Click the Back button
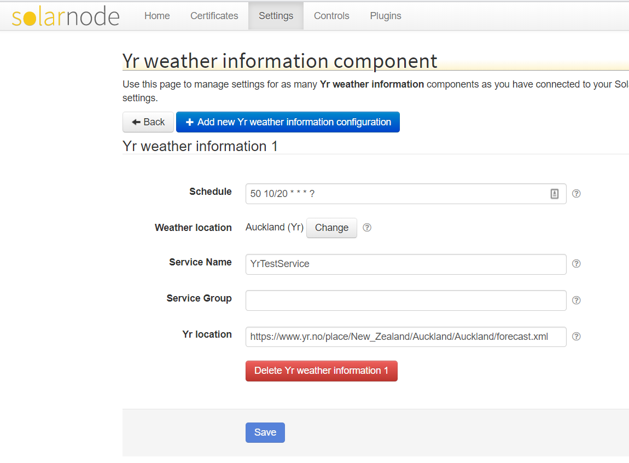 148,122
